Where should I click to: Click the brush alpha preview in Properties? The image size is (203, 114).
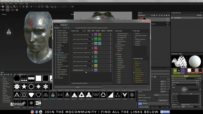coord(179,61)
